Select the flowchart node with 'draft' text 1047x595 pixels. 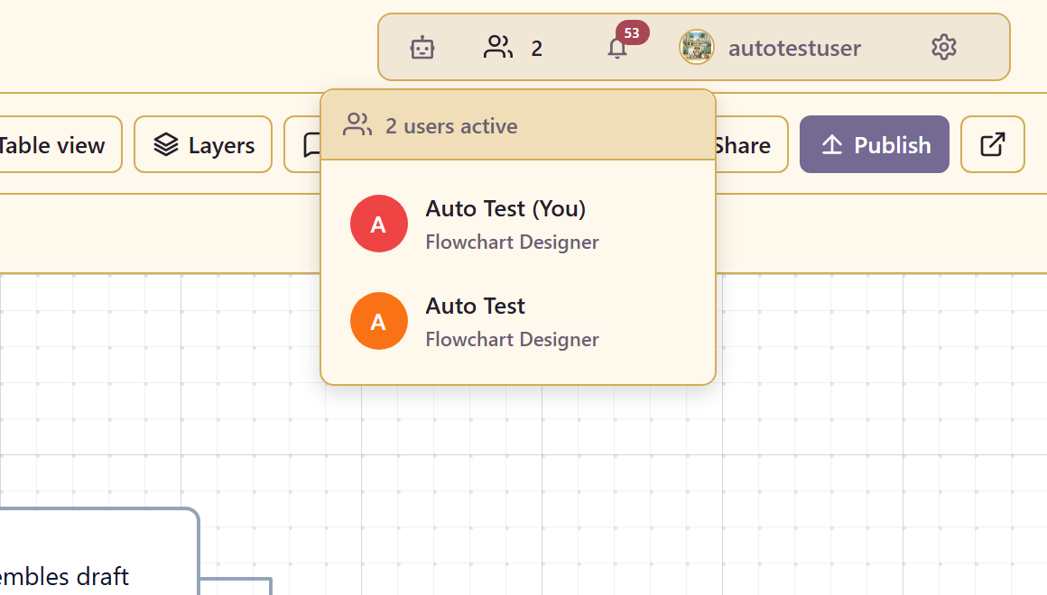pyautogui.click(x=98, y=552)
